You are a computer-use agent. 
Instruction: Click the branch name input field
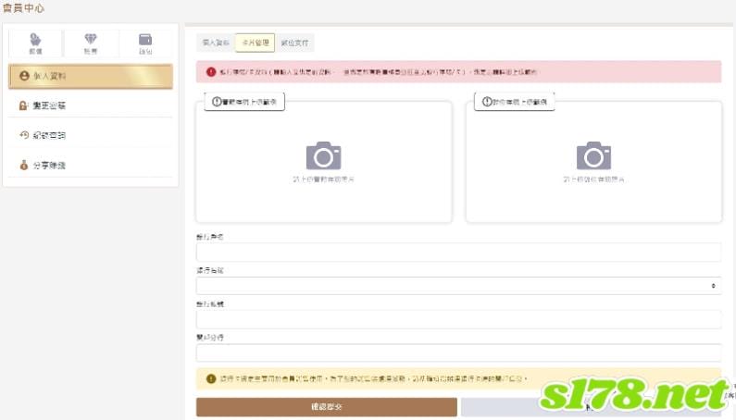[458, 352]
